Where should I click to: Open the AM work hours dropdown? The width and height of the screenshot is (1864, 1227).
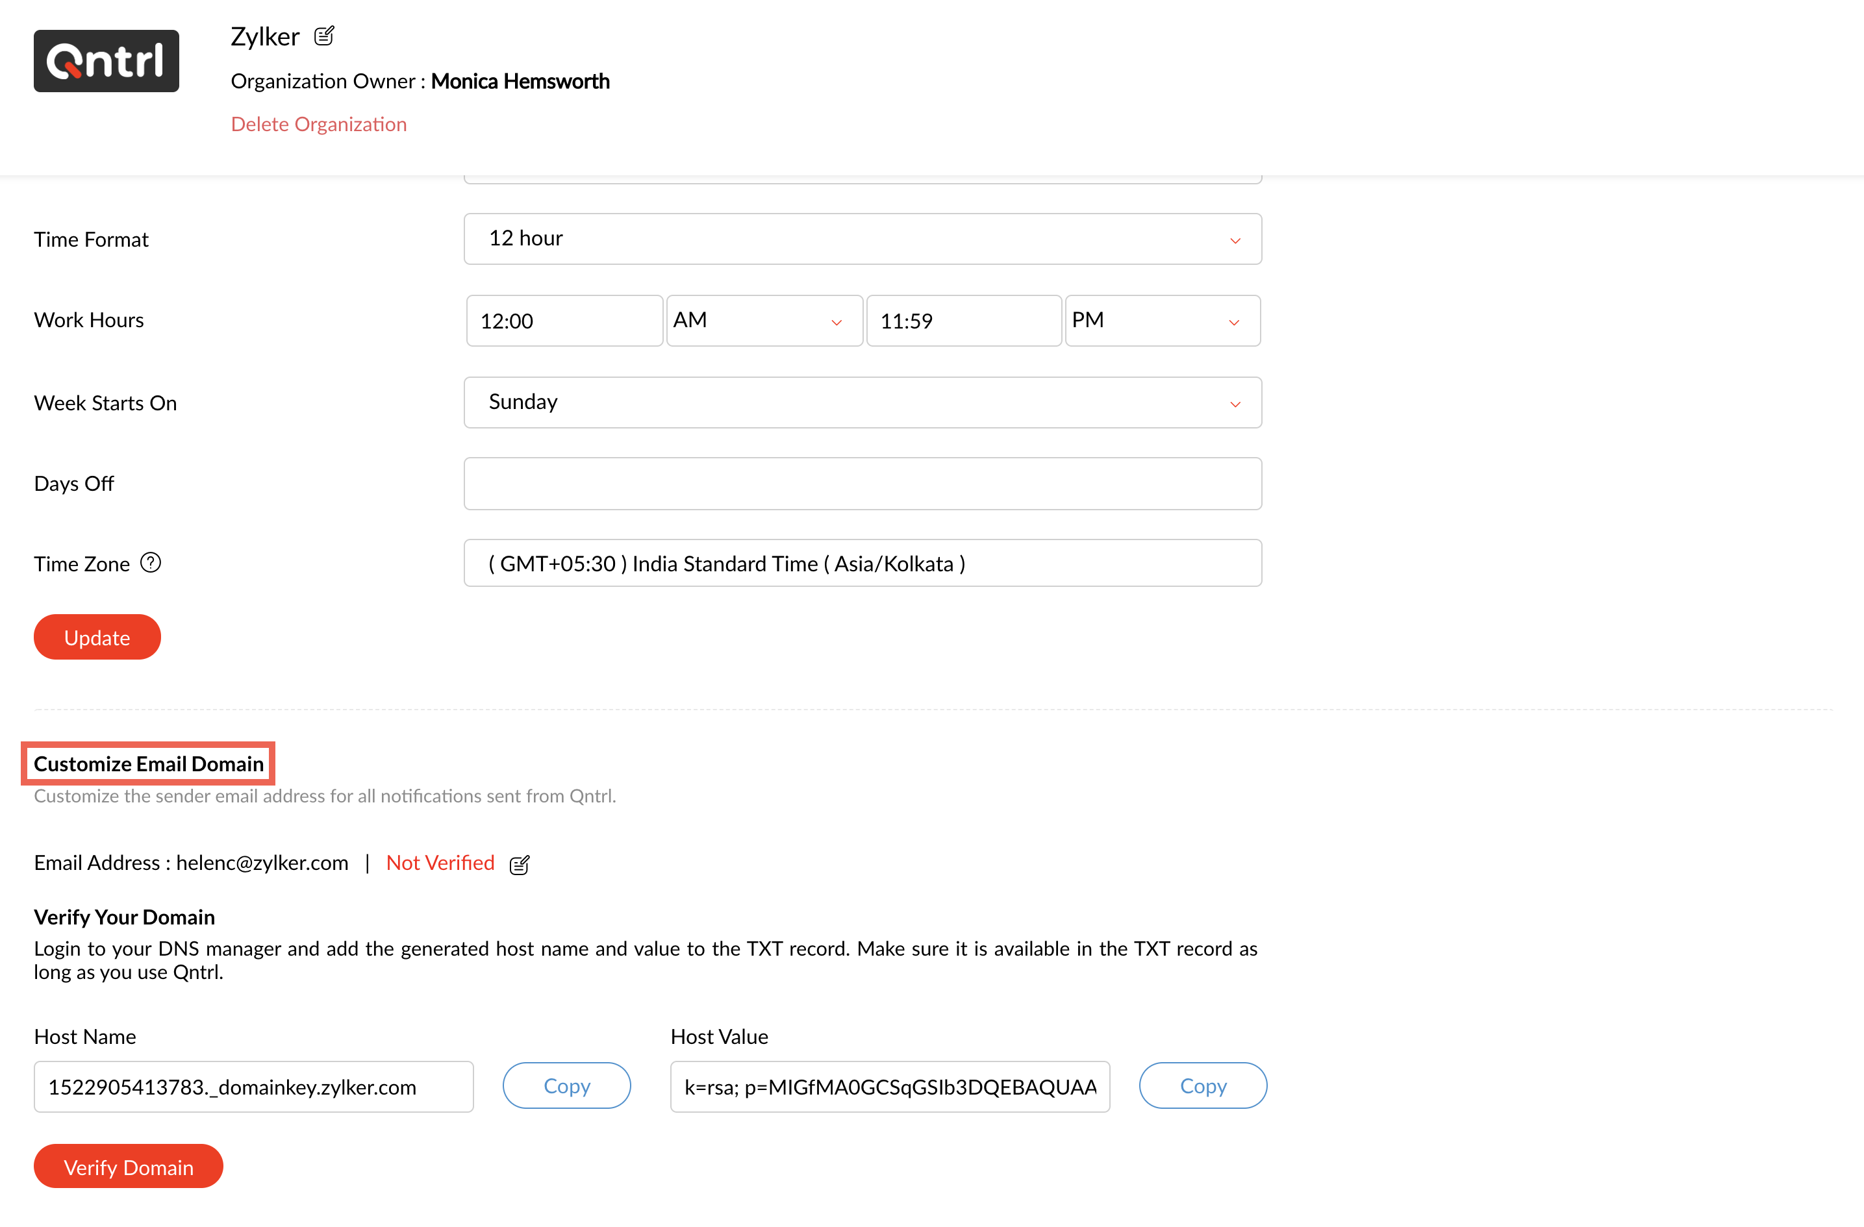point(763,320)
